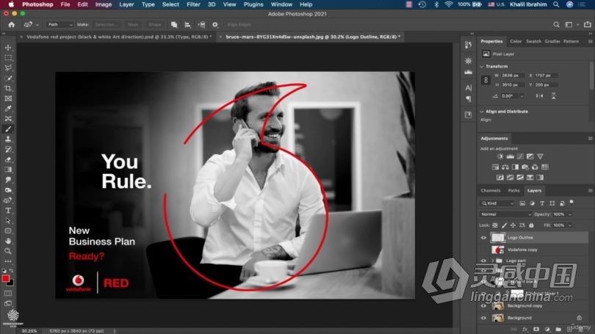Expand the Logo part group
Image resolution: width=595 pixels, height=334 pixels.
point(492,261)
